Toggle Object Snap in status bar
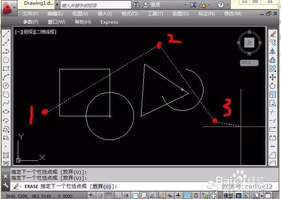Viewport: 281px width, 199px height. 135,195
